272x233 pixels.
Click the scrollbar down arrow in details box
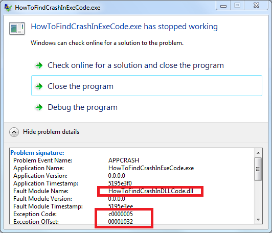(258, 220)
